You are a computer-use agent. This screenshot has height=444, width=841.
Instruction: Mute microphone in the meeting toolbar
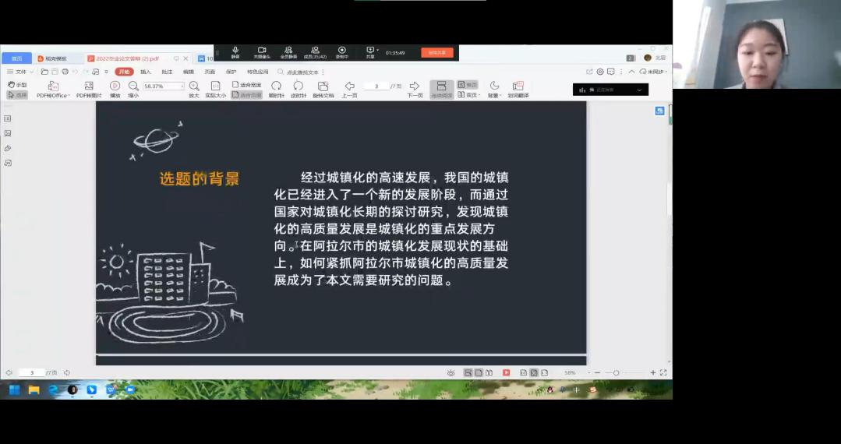(x=235, y=51)
